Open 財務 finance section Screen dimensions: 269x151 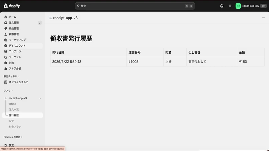(x=23, y=63)
